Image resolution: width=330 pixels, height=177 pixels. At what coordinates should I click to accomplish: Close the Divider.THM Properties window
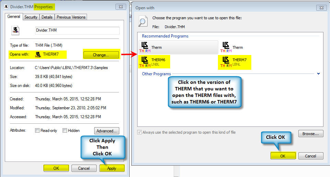tap(121, 7)
